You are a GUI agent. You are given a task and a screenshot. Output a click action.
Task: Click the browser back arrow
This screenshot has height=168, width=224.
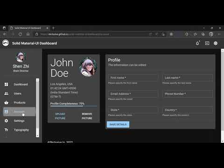click(5, 34)
